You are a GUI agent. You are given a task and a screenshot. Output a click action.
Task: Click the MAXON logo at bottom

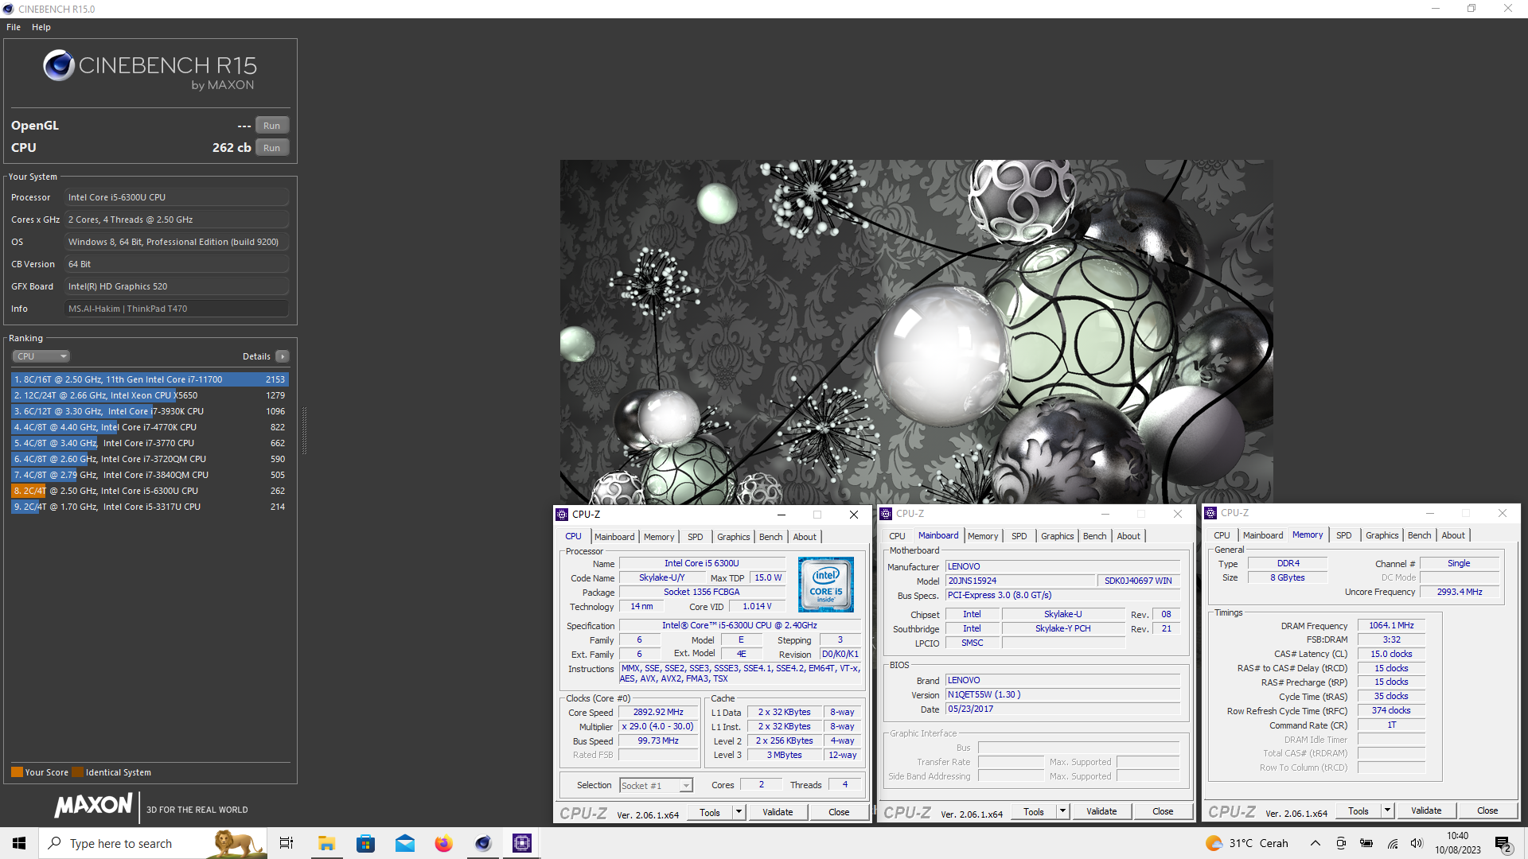click(93, 805)
